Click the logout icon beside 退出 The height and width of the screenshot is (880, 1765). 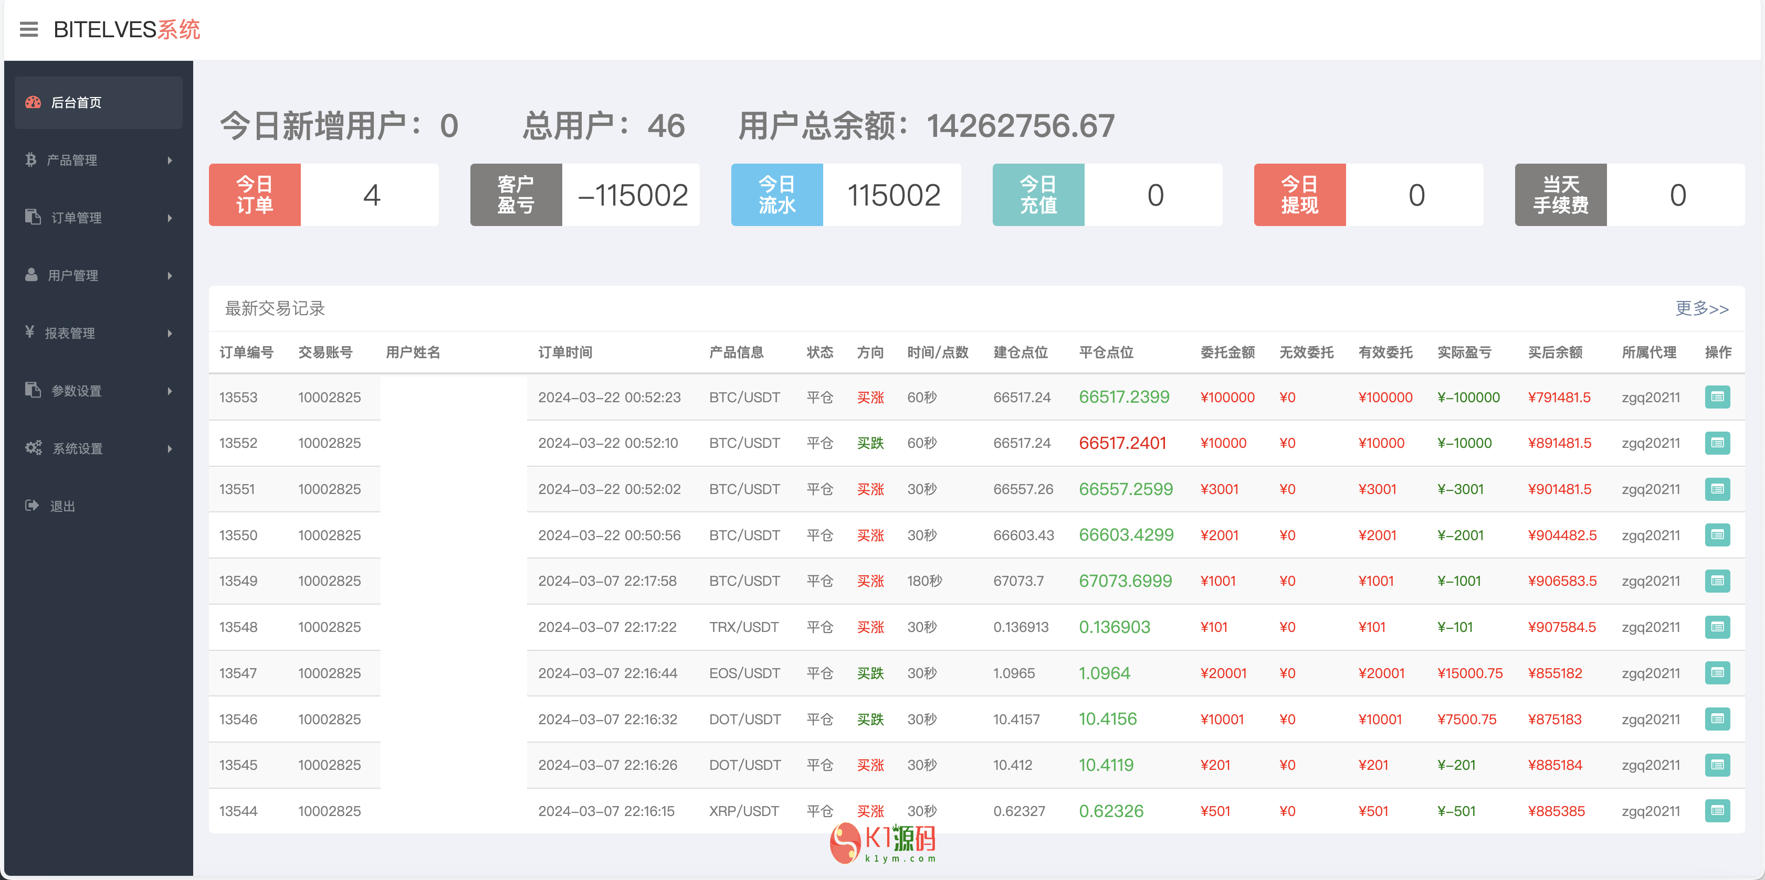31,506
